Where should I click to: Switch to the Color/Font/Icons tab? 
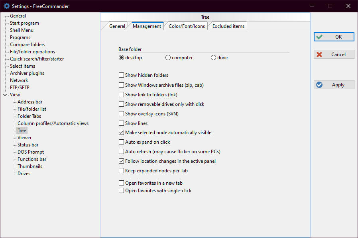[187, 26]
